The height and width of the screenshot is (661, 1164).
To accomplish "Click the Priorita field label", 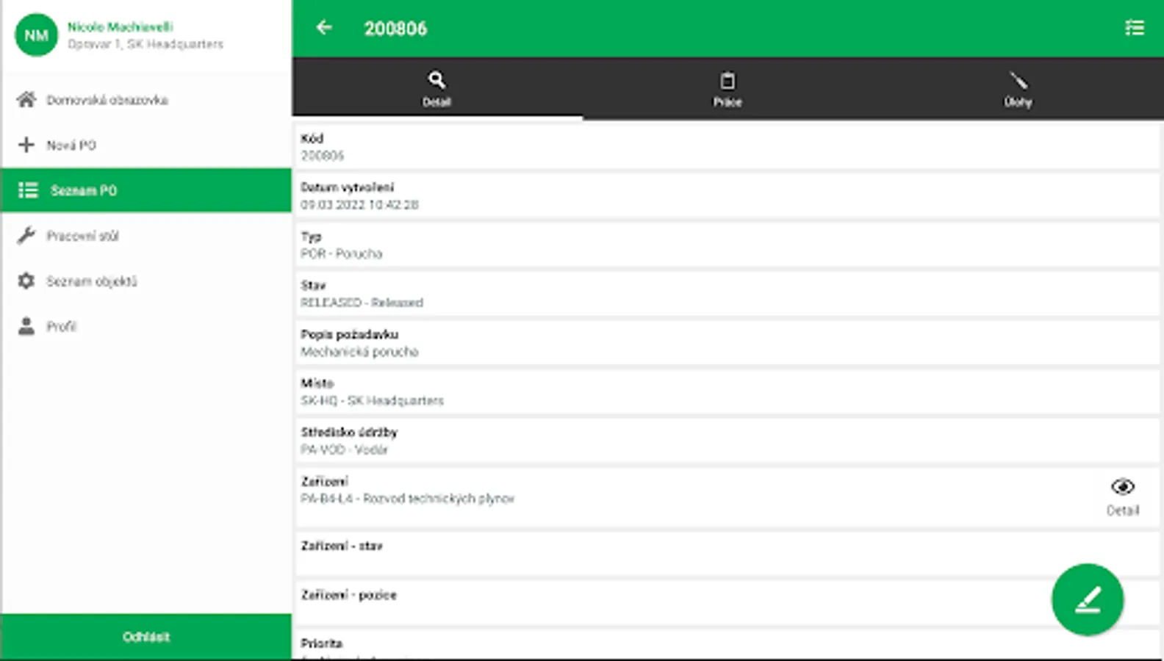I will [x=322, y=643].
